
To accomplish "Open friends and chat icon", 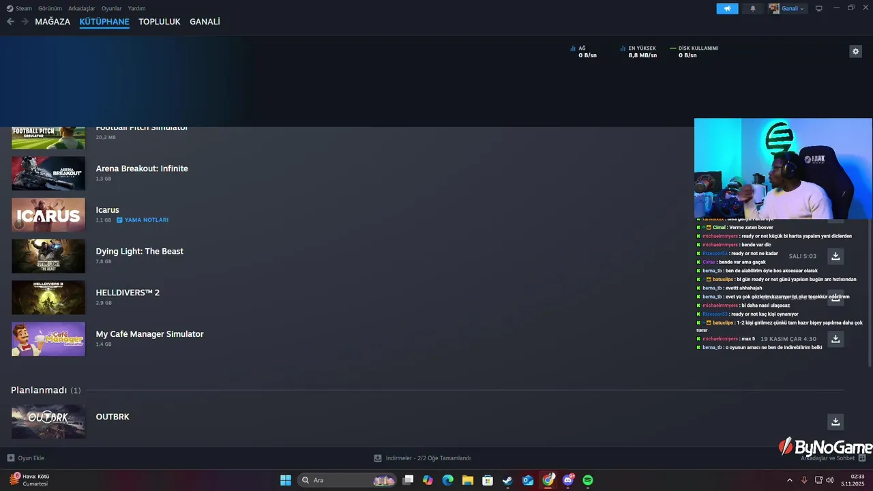I will tap(861, 458).
